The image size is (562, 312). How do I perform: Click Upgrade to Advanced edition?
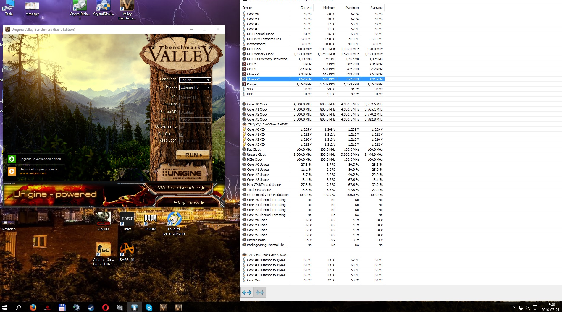click(x=35, y=159)
